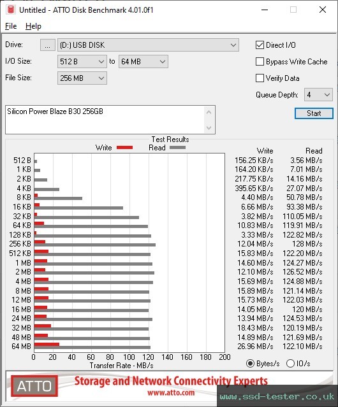The height and width of the screenshot is (407, 338).
Task: Click the 26.96 MB/s write value
Action: pyautogui.click(x=255, y=346)
